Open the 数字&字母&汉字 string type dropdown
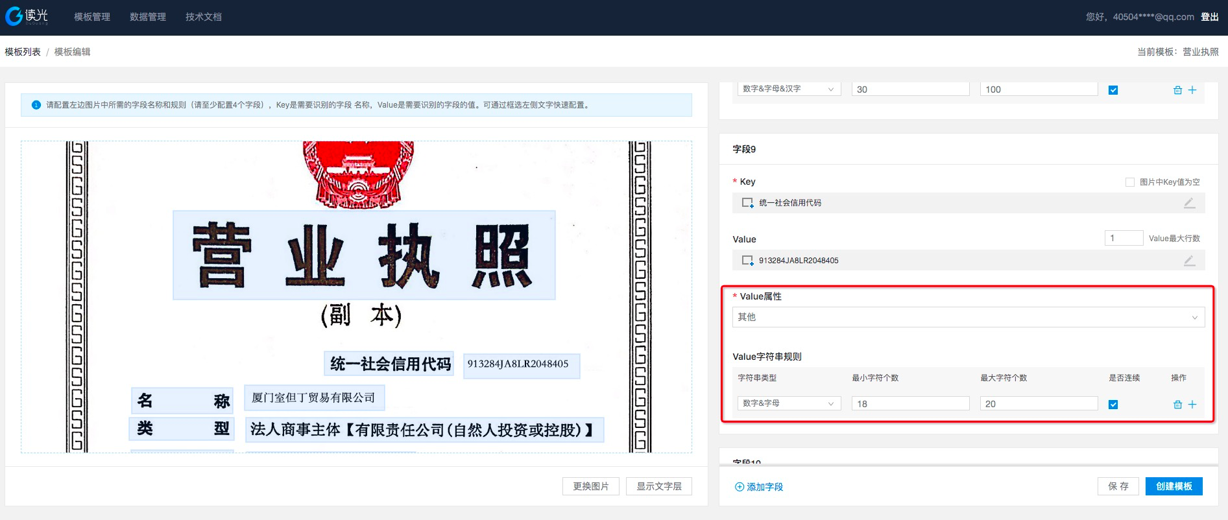 click(x=789, y=89)
